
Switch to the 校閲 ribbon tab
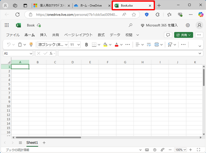[x=129, y=35]
